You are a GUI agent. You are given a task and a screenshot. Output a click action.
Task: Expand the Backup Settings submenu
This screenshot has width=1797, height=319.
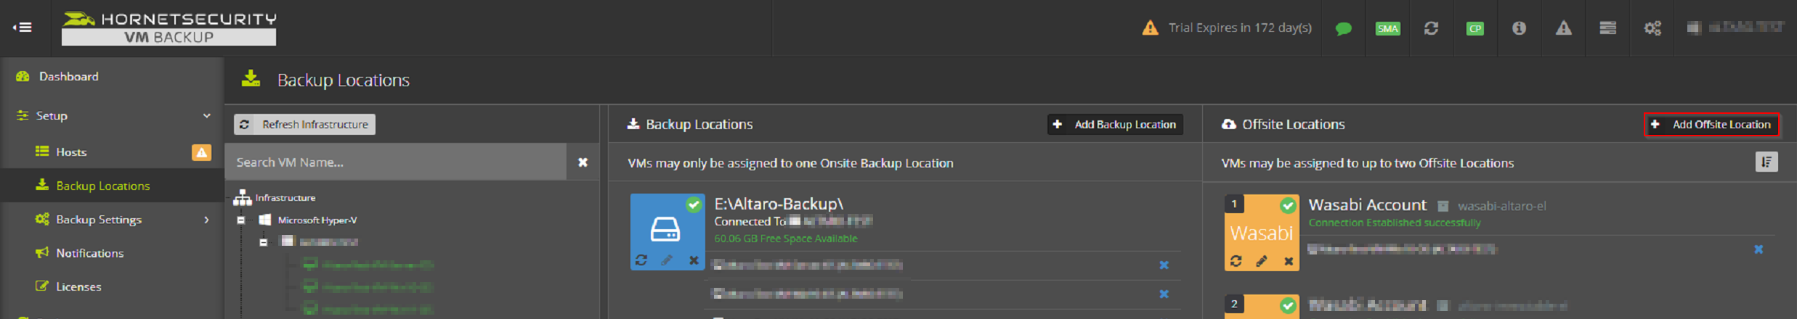pos(206,220)
